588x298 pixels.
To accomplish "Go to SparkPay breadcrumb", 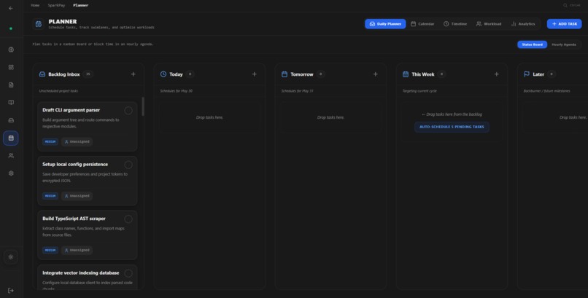I will tap(56, 5).
